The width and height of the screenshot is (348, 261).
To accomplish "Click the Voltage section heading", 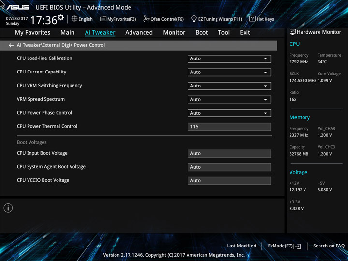I will [x=298, y=172].
